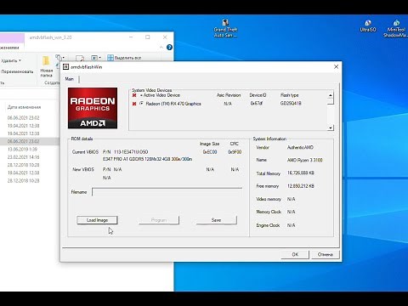Click the E347 PRO A1 GDDR5 description line
408x306 pixels.
147,159
